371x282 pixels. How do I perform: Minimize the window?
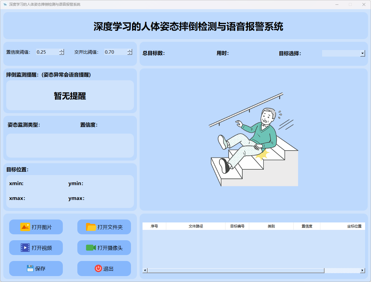coord(337,4)
